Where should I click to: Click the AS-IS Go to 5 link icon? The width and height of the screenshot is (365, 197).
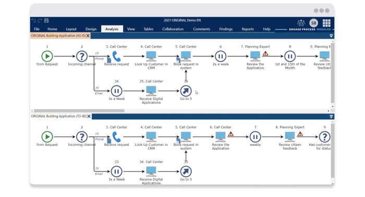[x=186, y=91]
